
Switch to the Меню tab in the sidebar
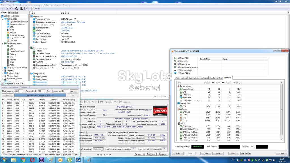coord(4,12)
